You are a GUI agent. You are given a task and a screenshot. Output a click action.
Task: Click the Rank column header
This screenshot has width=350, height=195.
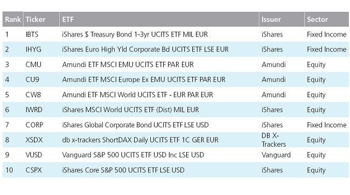13,19
